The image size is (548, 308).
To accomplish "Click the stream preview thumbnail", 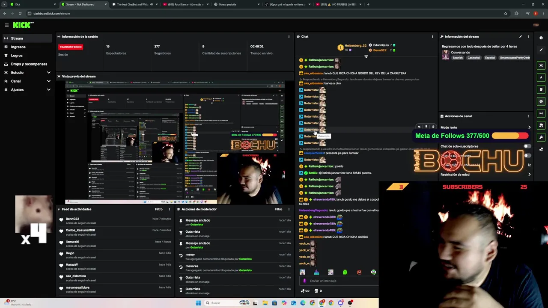I will pos(175,142).
